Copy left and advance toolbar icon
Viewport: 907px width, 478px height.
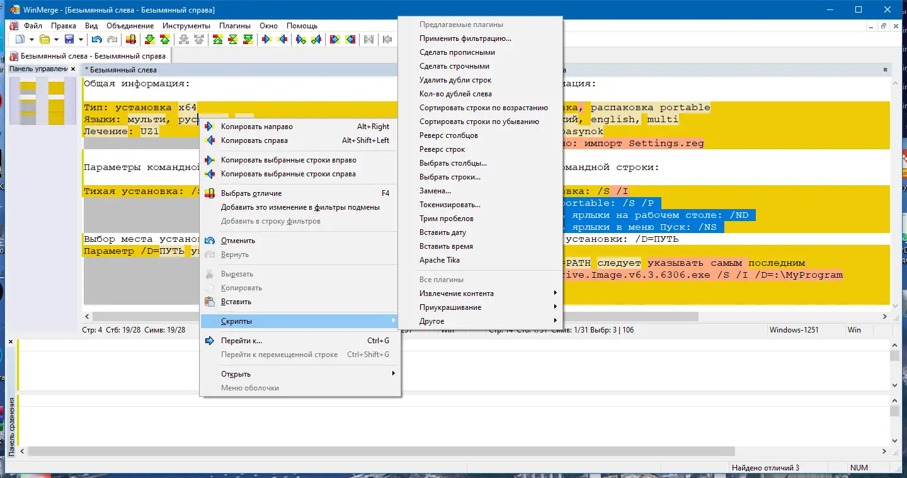click(316, 40)
